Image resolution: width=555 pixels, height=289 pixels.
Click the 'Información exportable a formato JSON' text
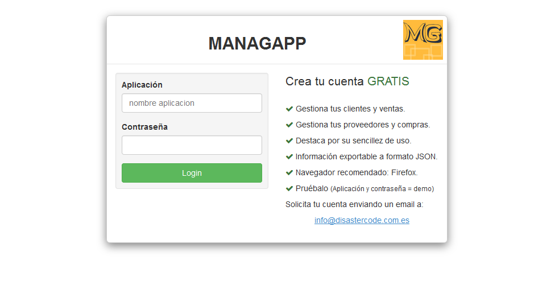pyautogui.click(x=366, y=156)
